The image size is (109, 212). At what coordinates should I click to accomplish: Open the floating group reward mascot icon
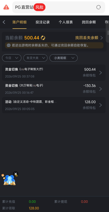(9, 180)
